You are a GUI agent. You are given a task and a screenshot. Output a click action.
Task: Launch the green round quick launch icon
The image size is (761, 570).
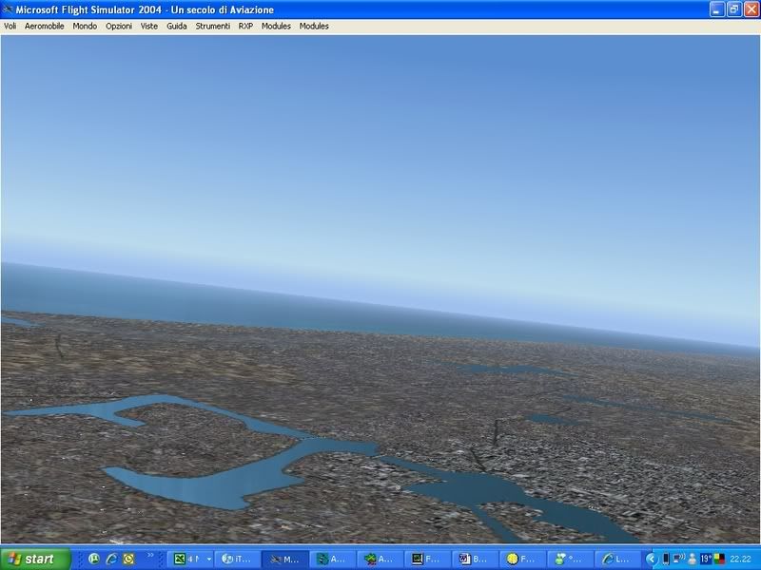pyautogui.click(x=94, y=559)
